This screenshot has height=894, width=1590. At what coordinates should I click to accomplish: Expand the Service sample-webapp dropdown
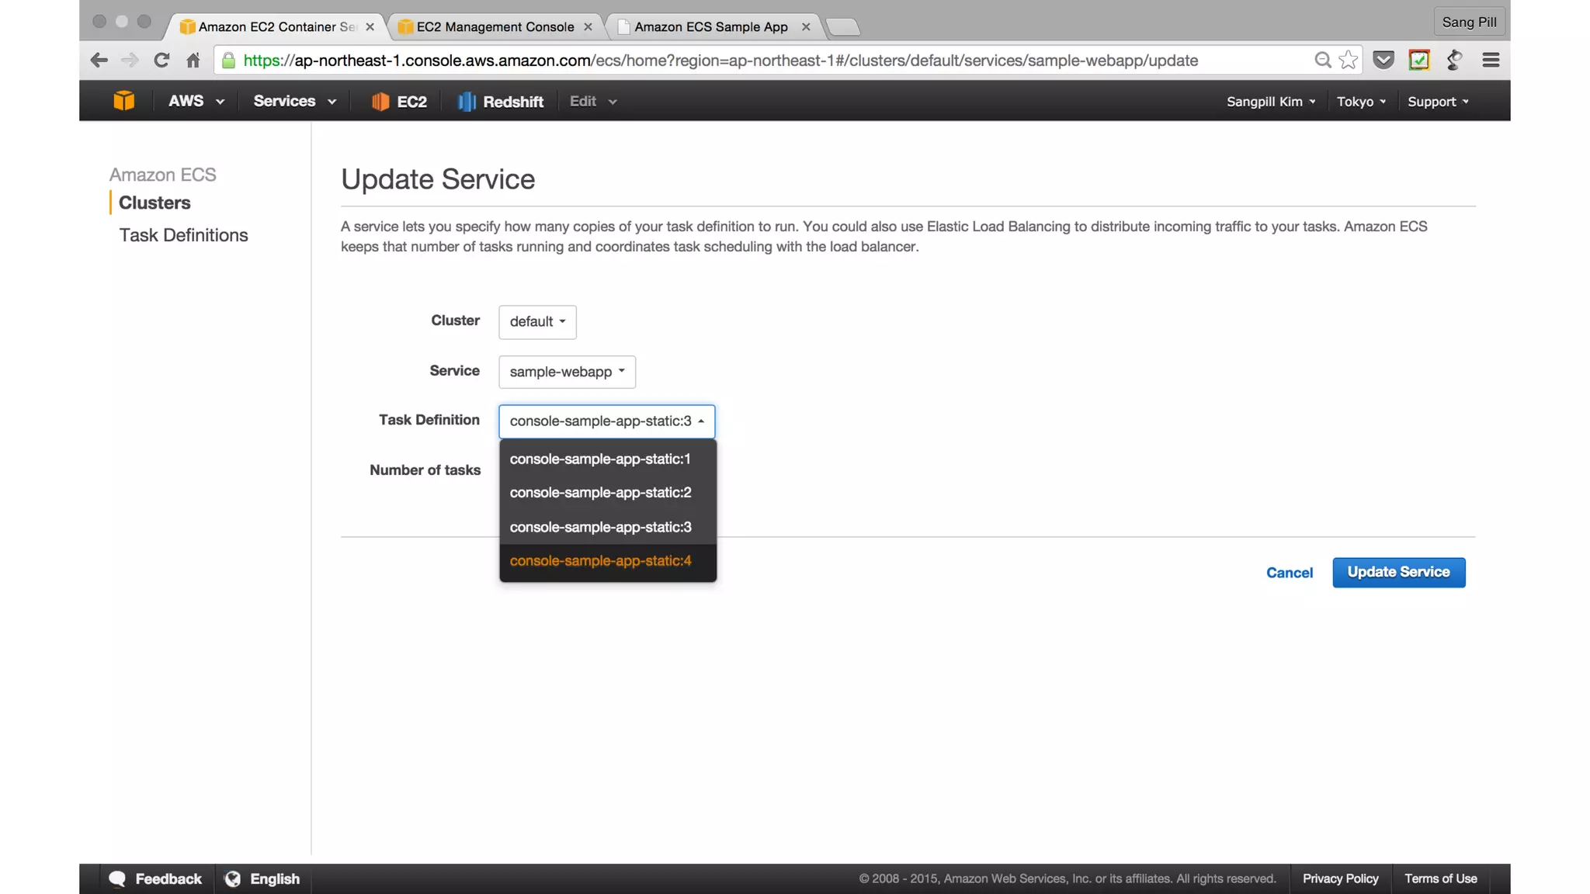(567, 372)
